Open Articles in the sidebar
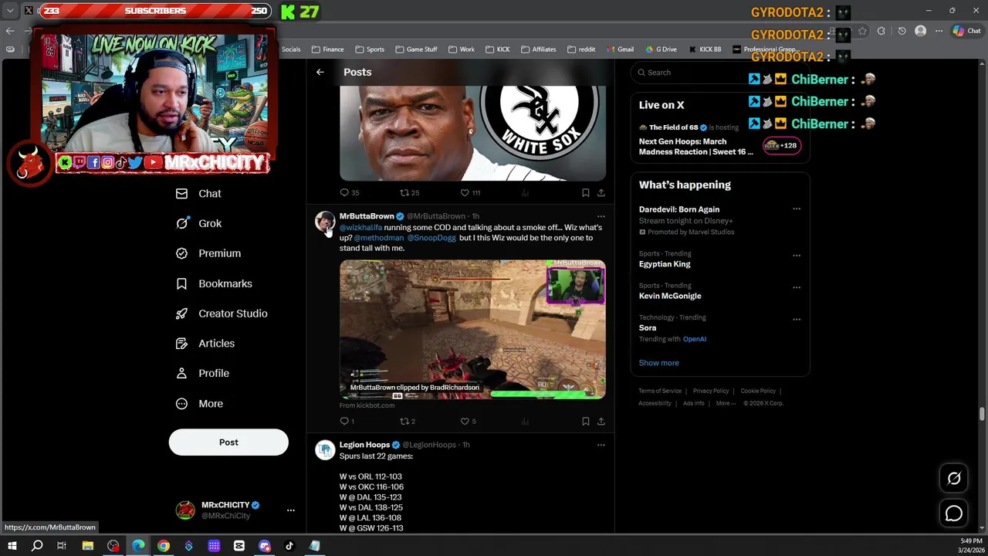The height and width of the screenshot is (556, 988). click(205, 344)
